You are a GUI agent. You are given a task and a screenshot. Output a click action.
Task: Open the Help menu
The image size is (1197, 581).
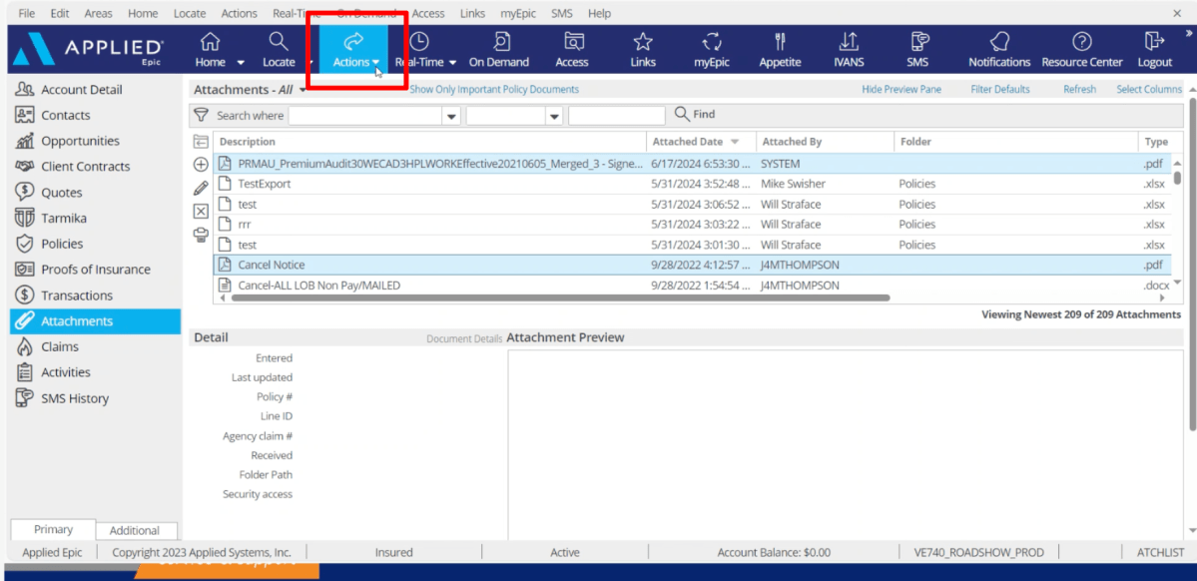coord(599,14)
